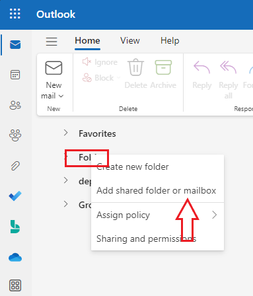Open the People contacts icon

(x=15, y=105)
